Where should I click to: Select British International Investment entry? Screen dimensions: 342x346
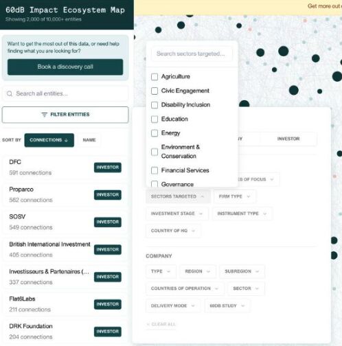(x=65, y=249)
